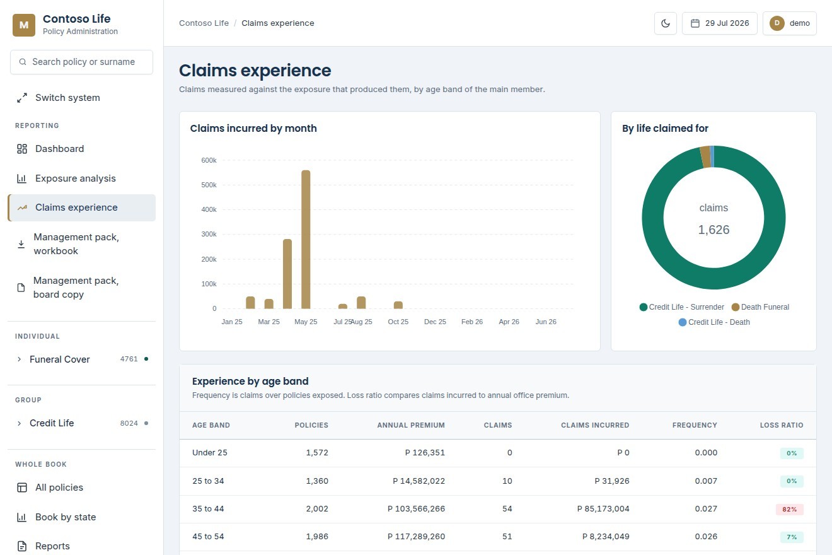This screenshot has width=832, height=555.
Task: Download Management pack, workbook
Action: coord(81,244)
